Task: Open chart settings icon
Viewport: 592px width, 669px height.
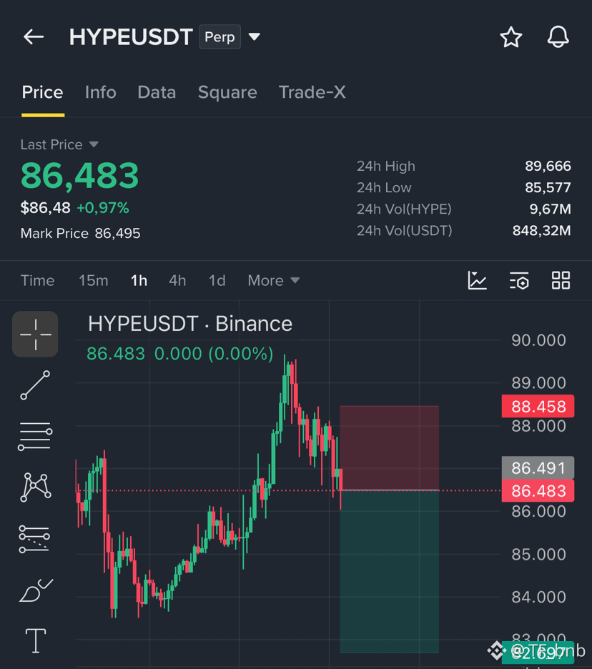Action: coord(519,280)
